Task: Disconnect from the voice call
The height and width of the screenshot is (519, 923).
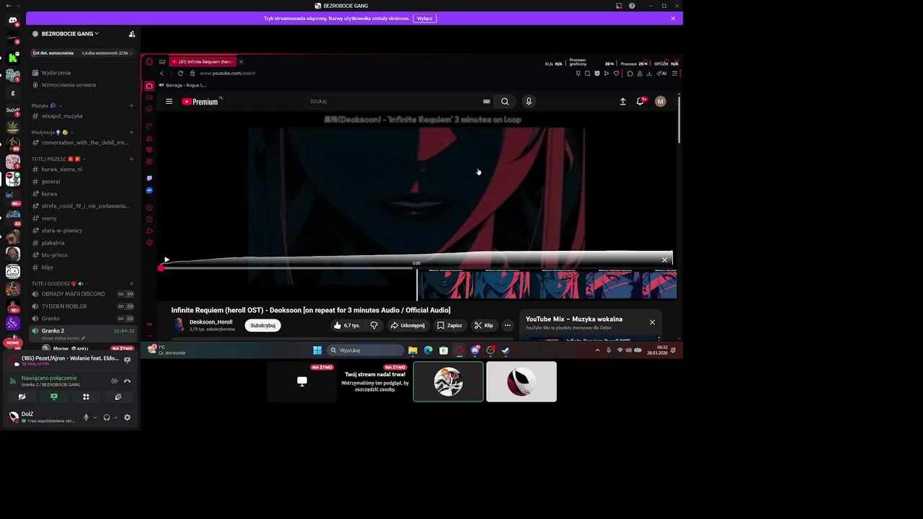Action: 127,381
